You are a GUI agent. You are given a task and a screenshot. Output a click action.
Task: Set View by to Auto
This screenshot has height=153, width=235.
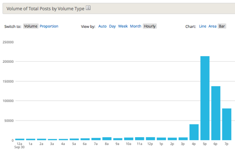102,26
